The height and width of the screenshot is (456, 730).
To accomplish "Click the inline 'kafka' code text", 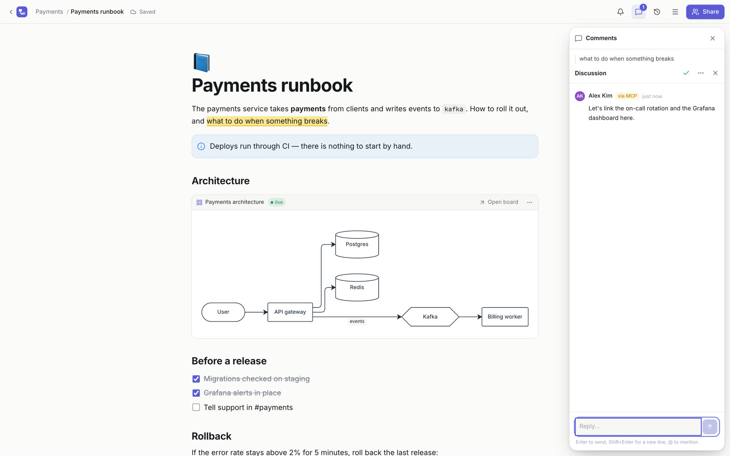I will (454, 109).
